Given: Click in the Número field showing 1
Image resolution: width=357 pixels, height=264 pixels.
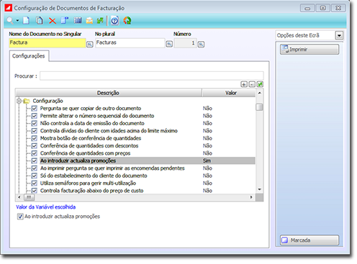Looking at the screenshot, I should click(185, 43).
